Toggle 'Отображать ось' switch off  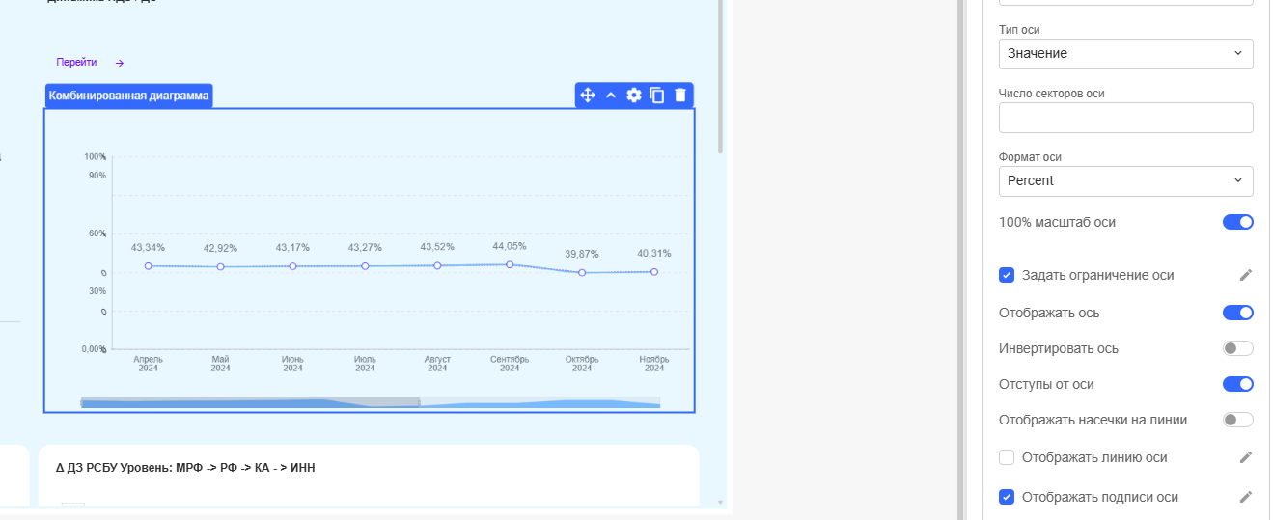coord(1237,313)
